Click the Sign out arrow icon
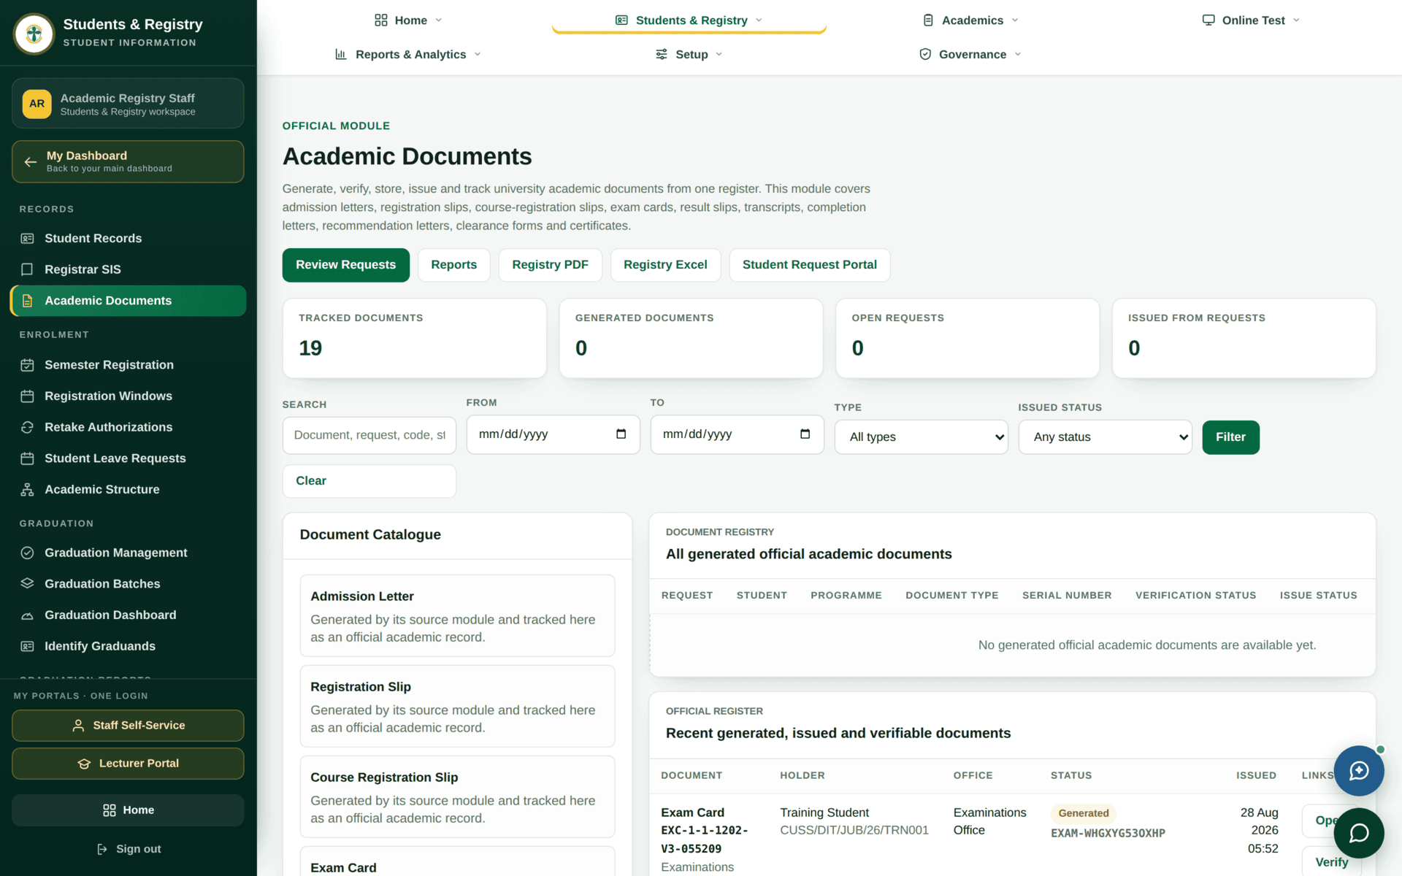This screenshot has height=876, width=1402. (102, 849)
